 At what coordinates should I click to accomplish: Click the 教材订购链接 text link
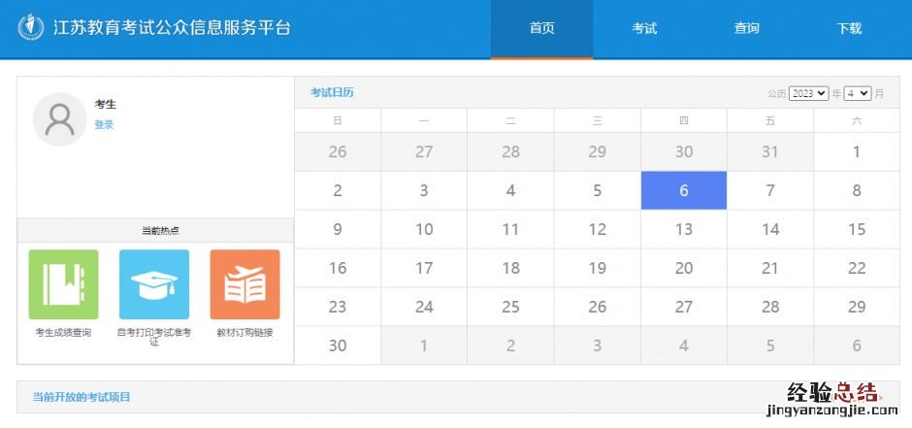click(x=244, y=333)
